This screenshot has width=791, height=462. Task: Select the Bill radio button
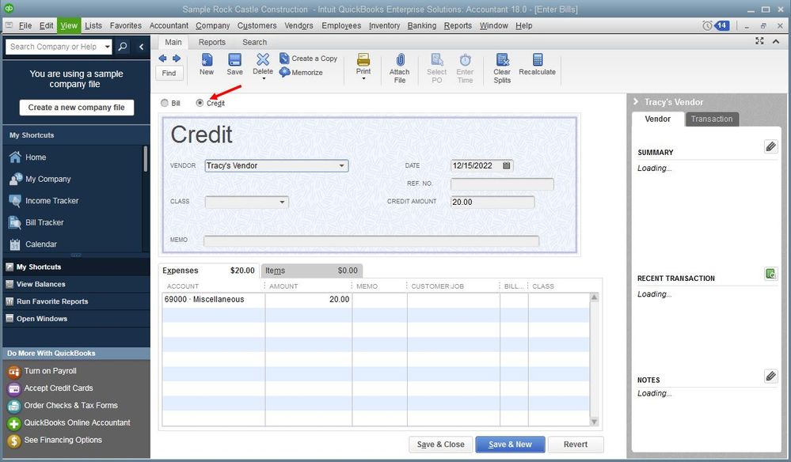(x=165, y=103)
